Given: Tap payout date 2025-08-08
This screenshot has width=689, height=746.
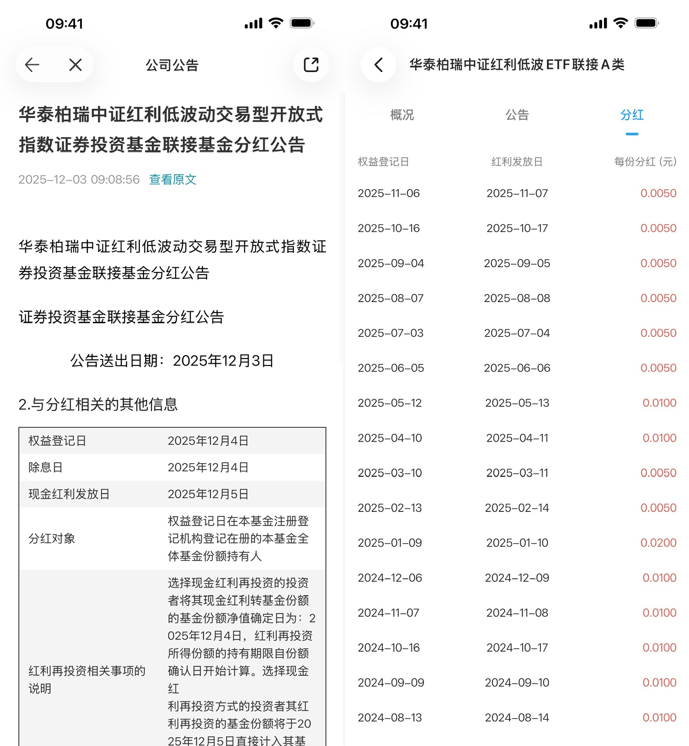Looking at the screenshot, I should [x=517, y=298].
